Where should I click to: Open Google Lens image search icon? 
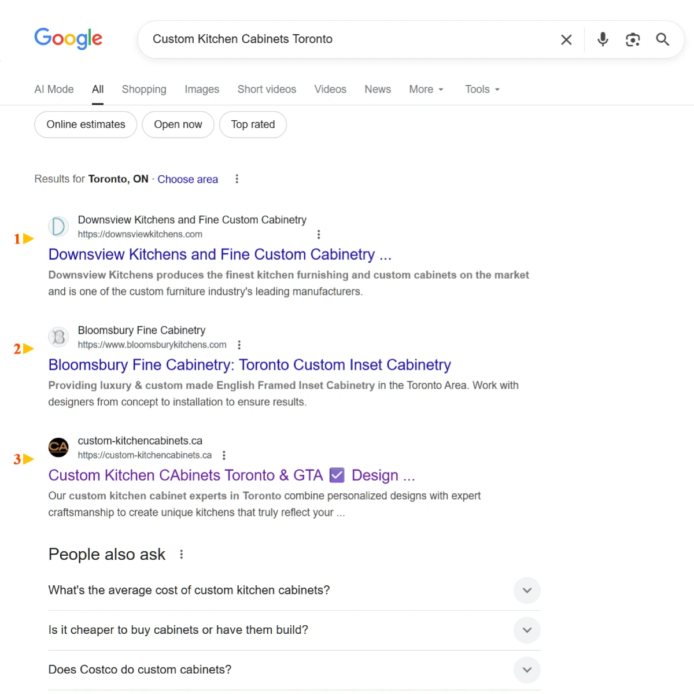tap(633, 39)
